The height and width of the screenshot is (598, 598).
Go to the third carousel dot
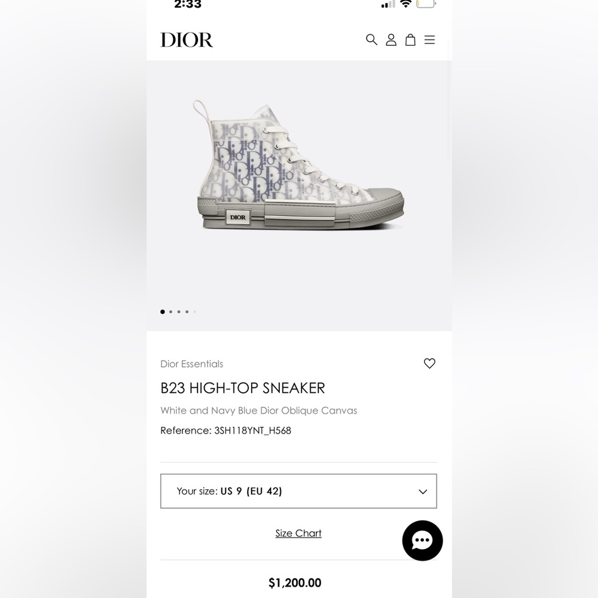point(179,312)
